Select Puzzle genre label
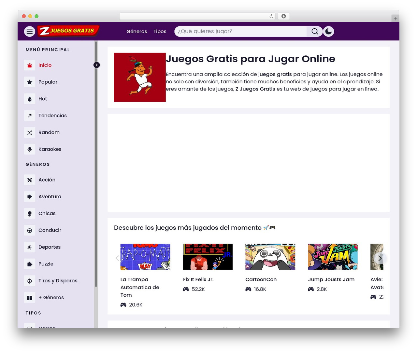Screen dimensions: 417x353 (46, 264)
